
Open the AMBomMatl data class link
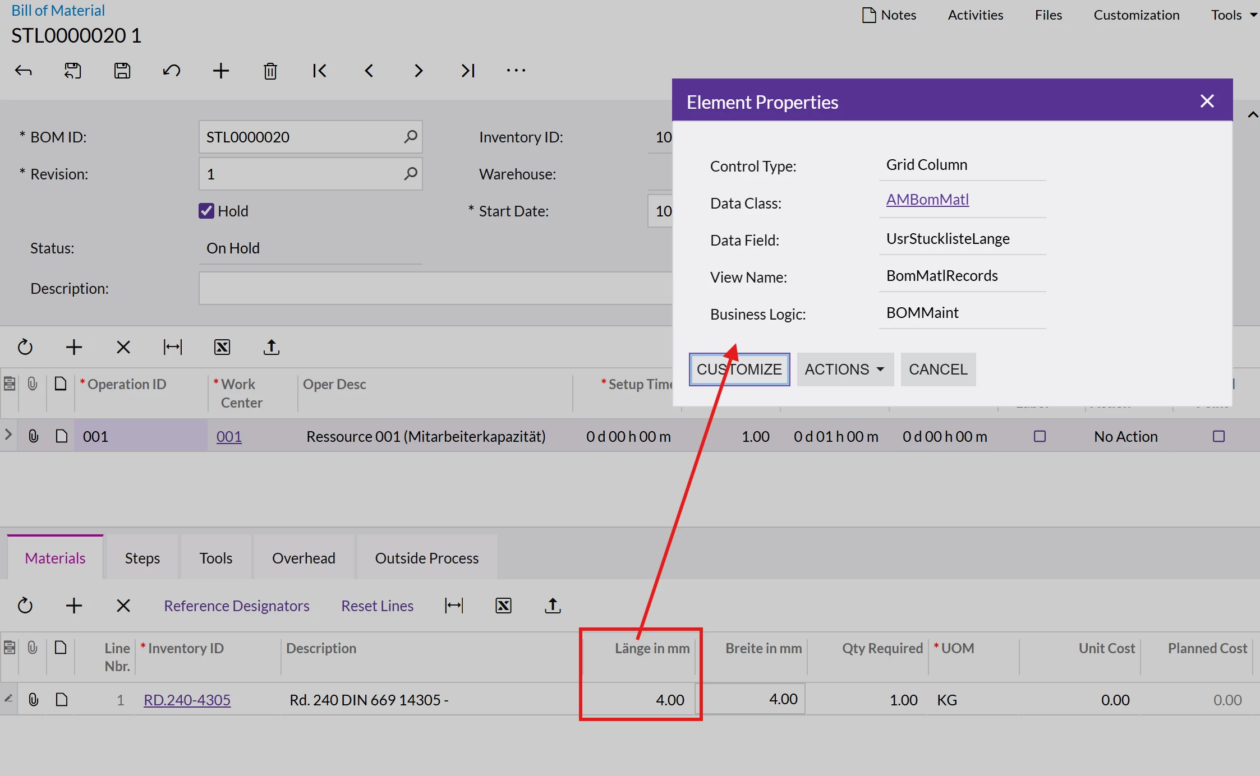[927, 200]
